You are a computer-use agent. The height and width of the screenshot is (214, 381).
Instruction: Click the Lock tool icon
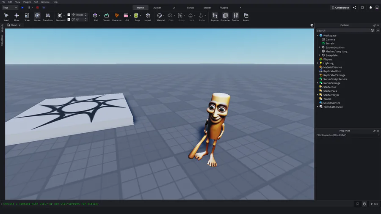coord(190,16)
